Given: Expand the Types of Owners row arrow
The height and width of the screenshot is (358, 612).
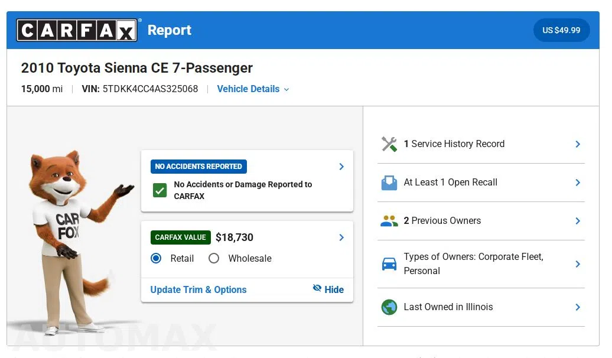Looking at the screenshot, I should tap(578, 264).
